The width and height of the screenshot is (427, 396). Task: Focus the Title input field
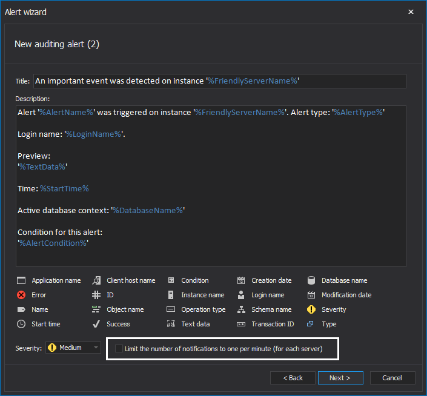coord(219,81)
